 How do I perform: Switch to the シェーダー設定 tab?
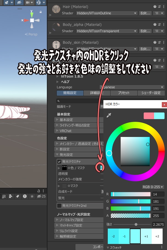point(151,93)
